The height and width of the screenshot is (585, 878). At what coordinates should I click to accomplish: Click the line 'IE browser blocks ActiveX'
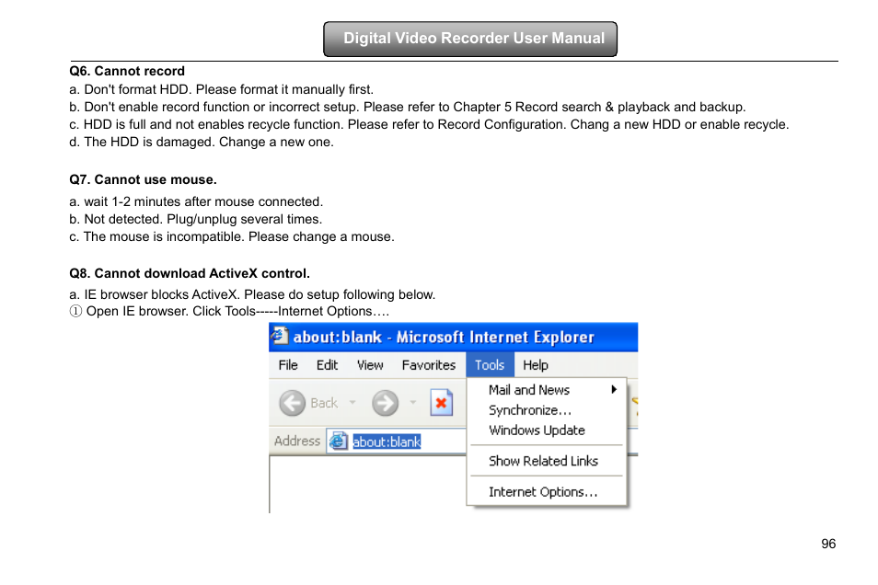[x=252, y=294]
